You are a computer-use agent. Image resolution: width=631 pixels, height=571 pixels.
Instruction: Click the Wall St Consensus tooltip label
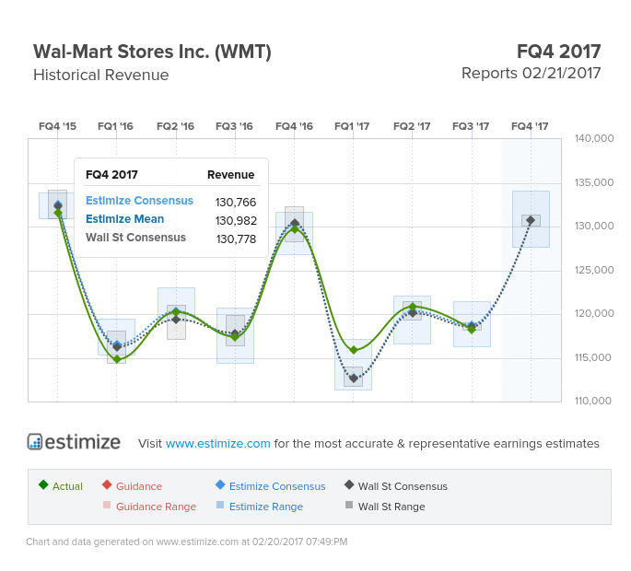tap(135, 238)
